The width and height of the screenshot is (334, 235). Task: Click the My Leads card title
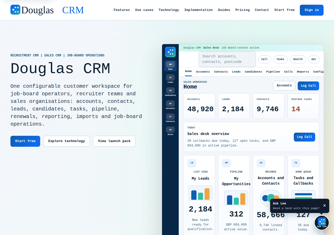[200, 179]
